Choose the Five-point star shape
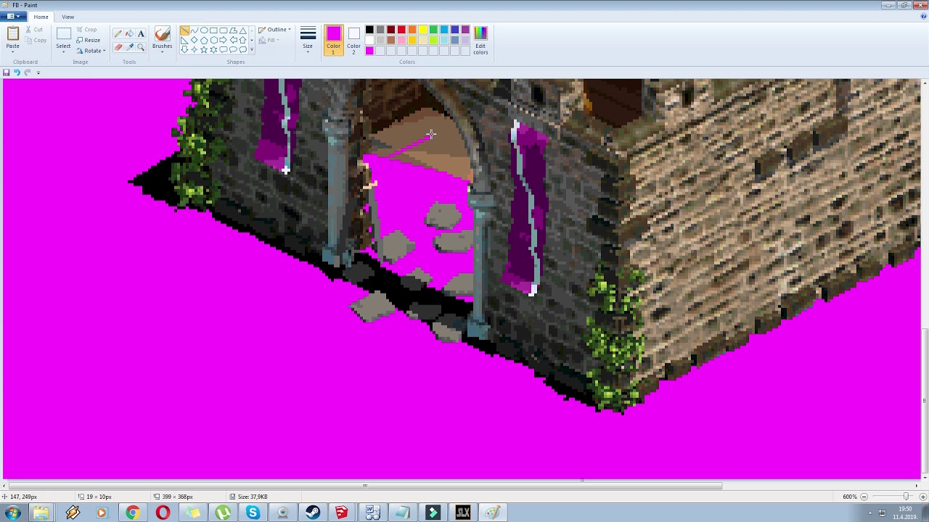Viewport: 929px width, 522px height. [x=204, y=49]
